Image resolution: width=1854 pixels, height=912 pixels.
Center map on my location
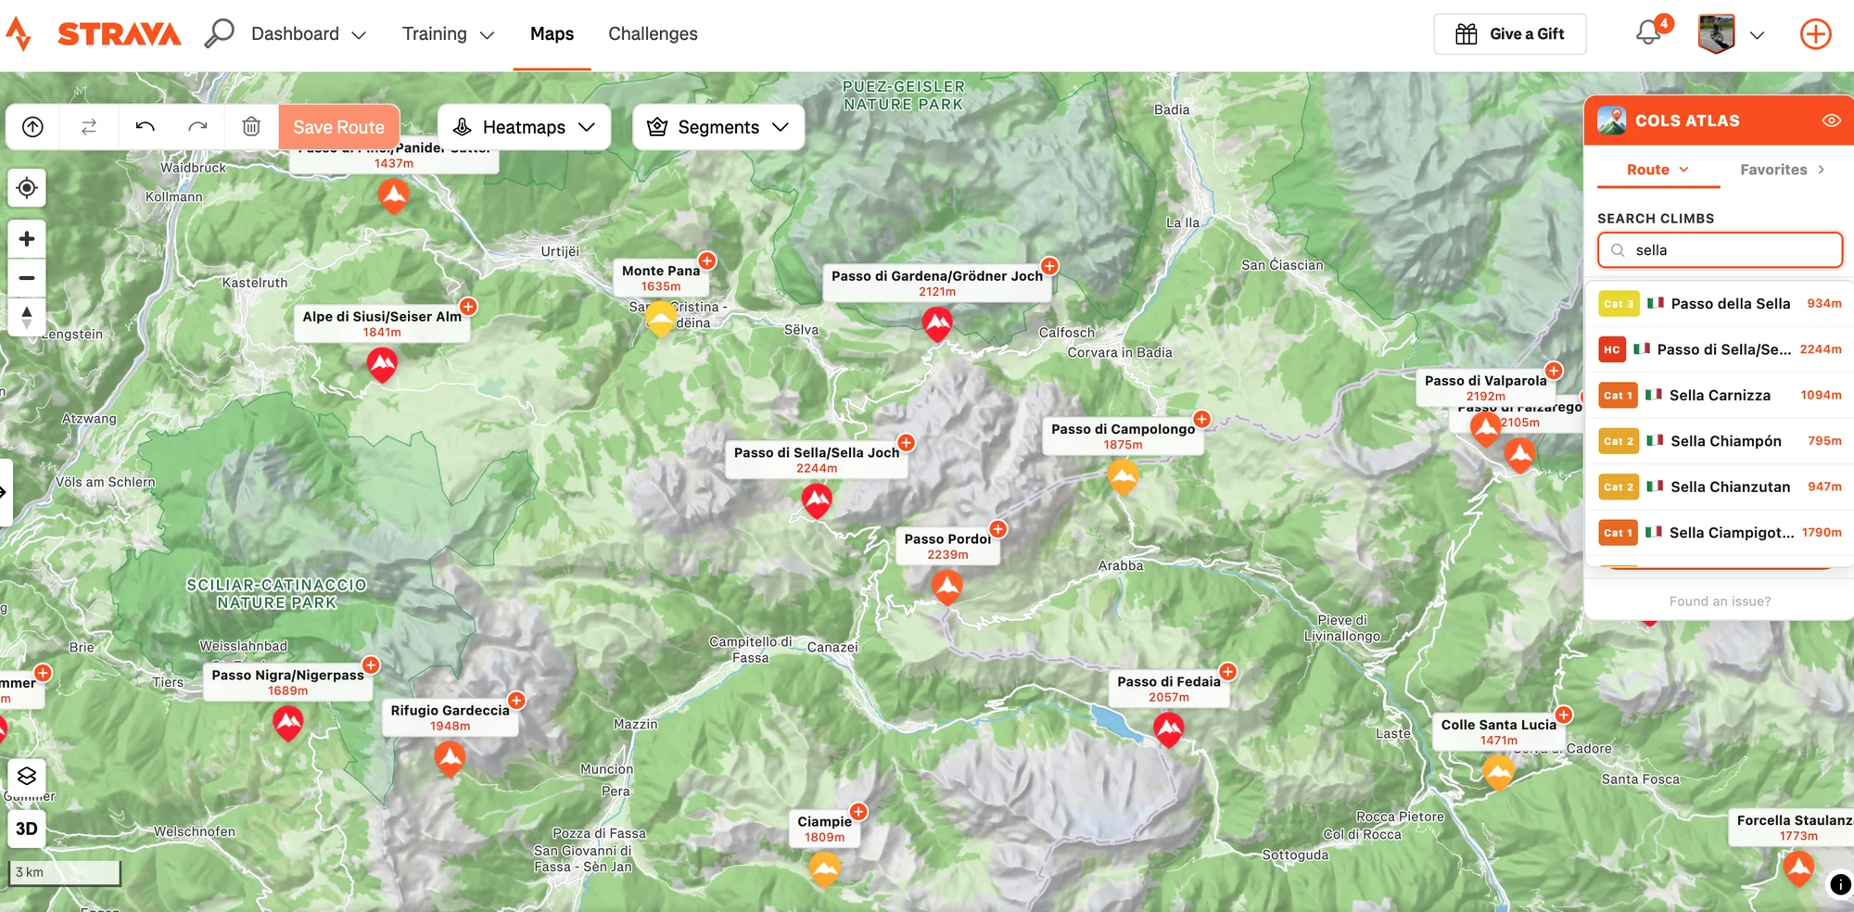pyautogui.click(x=27, y=188)
